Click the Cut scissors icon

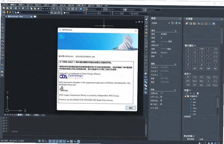point(28,9)
